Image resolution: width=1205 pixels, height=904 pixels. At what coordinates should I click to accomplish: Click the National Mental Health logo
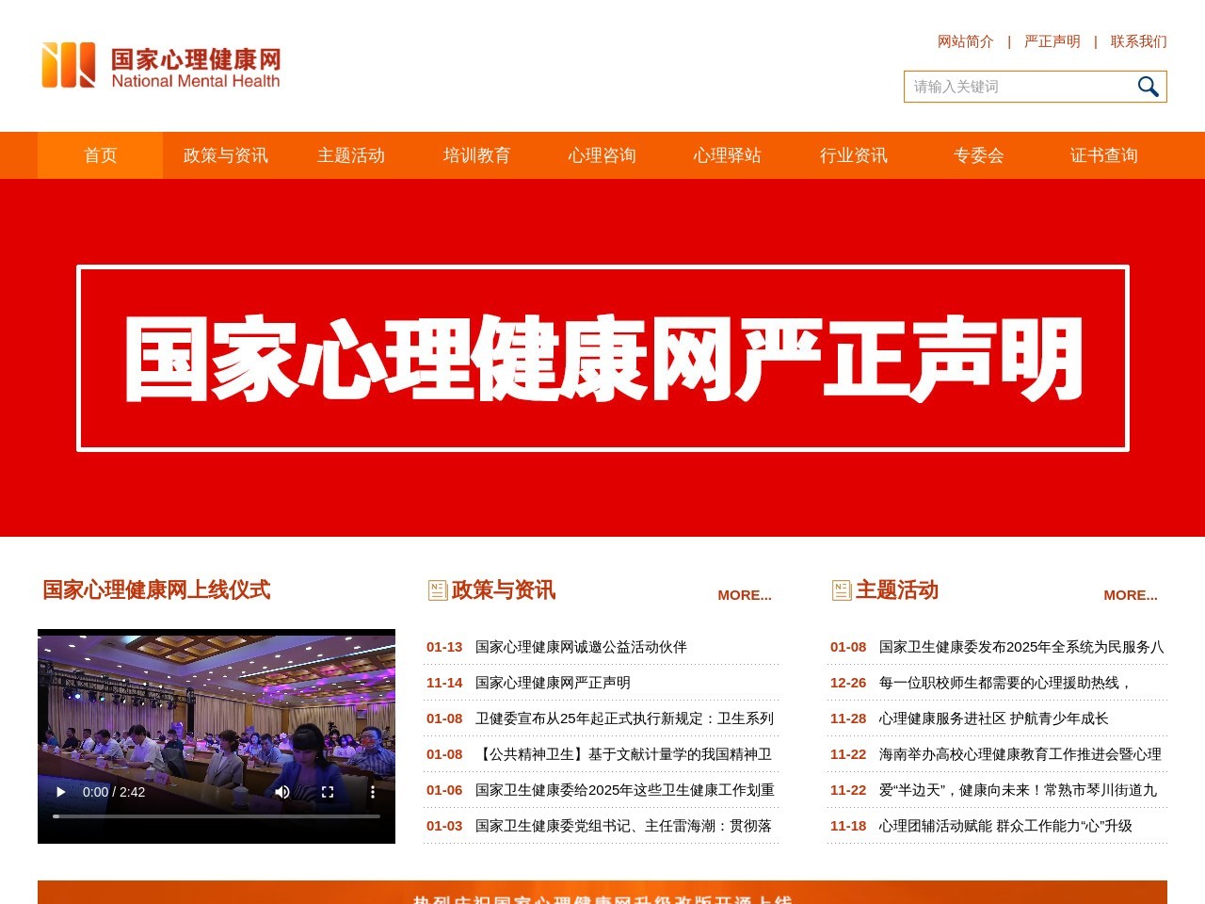[161, 65]
